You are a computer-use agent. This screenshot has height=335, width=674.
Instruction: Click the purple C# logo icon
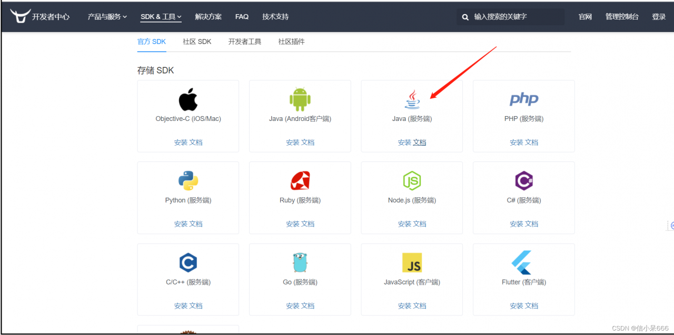click(524, 181)
